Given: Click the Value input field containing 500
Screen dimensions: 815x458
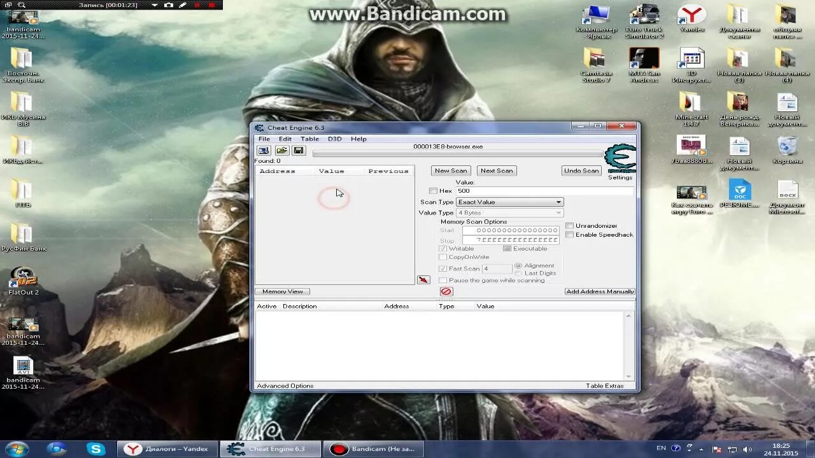Looking at the screenshot, I should pyautogui.click(x=544, y=191).
